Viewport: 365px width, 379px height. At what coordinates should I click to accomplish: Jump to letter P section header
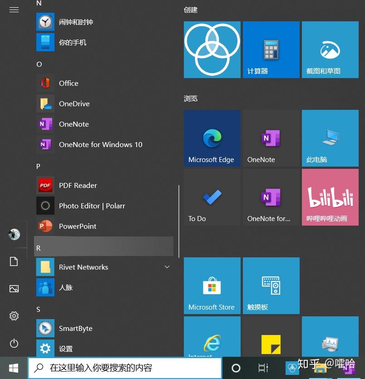point(38,166)
